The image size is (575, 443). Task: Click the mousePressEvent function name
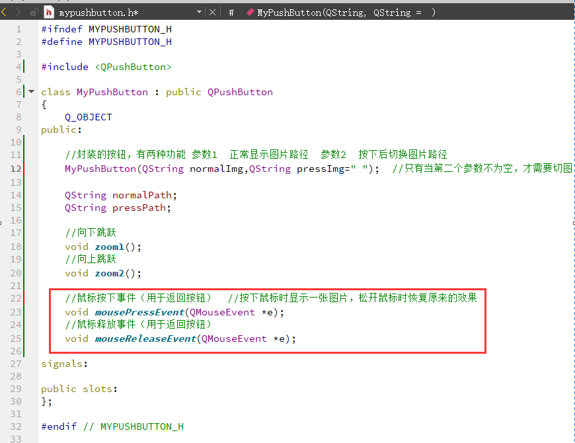(139, 312)
